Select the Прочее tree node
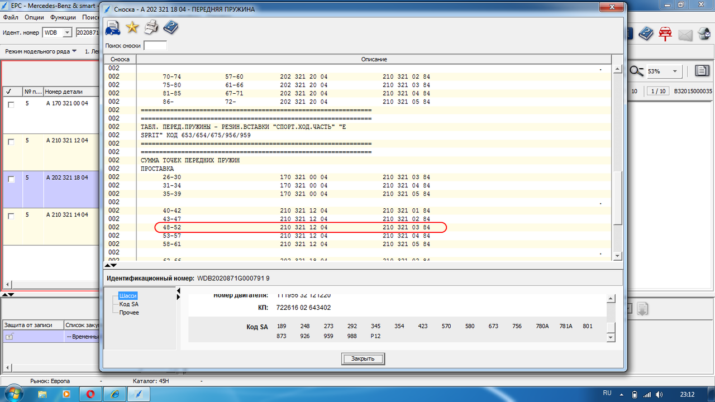Screen dimensions: 715x402 coord(129,313)
